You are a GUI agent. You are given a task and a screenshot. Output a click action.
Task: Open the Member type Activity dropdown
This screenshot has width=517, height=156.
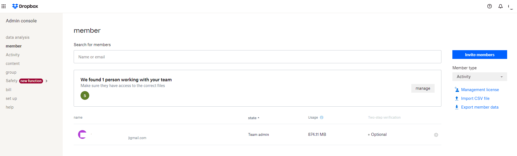coord(479,77)
